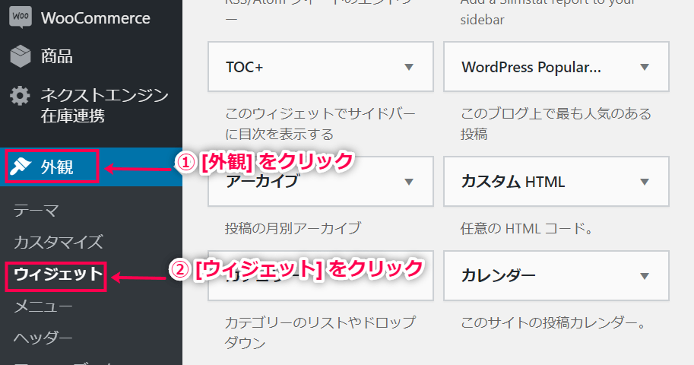This screenshot has width=694, height=365.
Task: Click the 外観 paintbrush icon
Action: pyautogui.click(x=21, y=167)
